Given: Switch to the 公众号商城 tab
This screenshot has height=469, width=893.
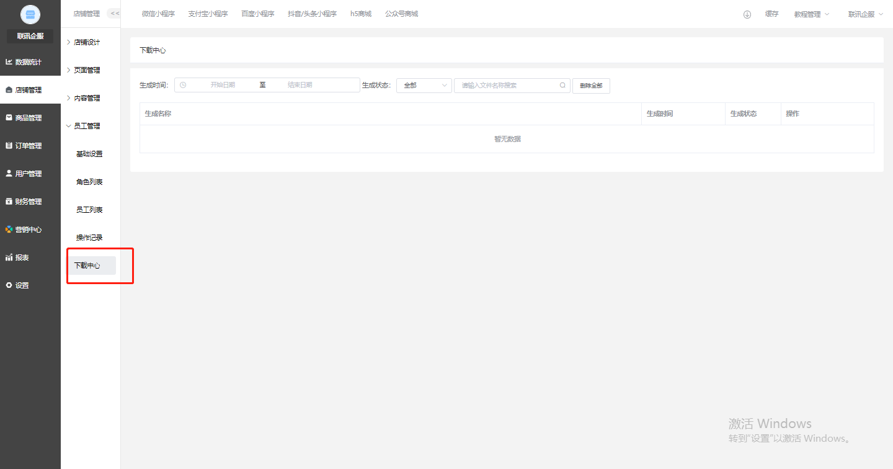Looking at the screenshot, I should [402, 14].
